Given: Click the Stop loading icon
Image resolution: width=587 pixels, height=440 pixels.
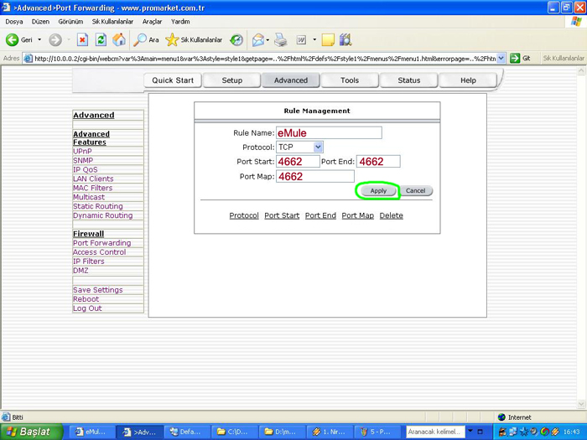Looking at the screenshot, I should [x=82, y=39].
